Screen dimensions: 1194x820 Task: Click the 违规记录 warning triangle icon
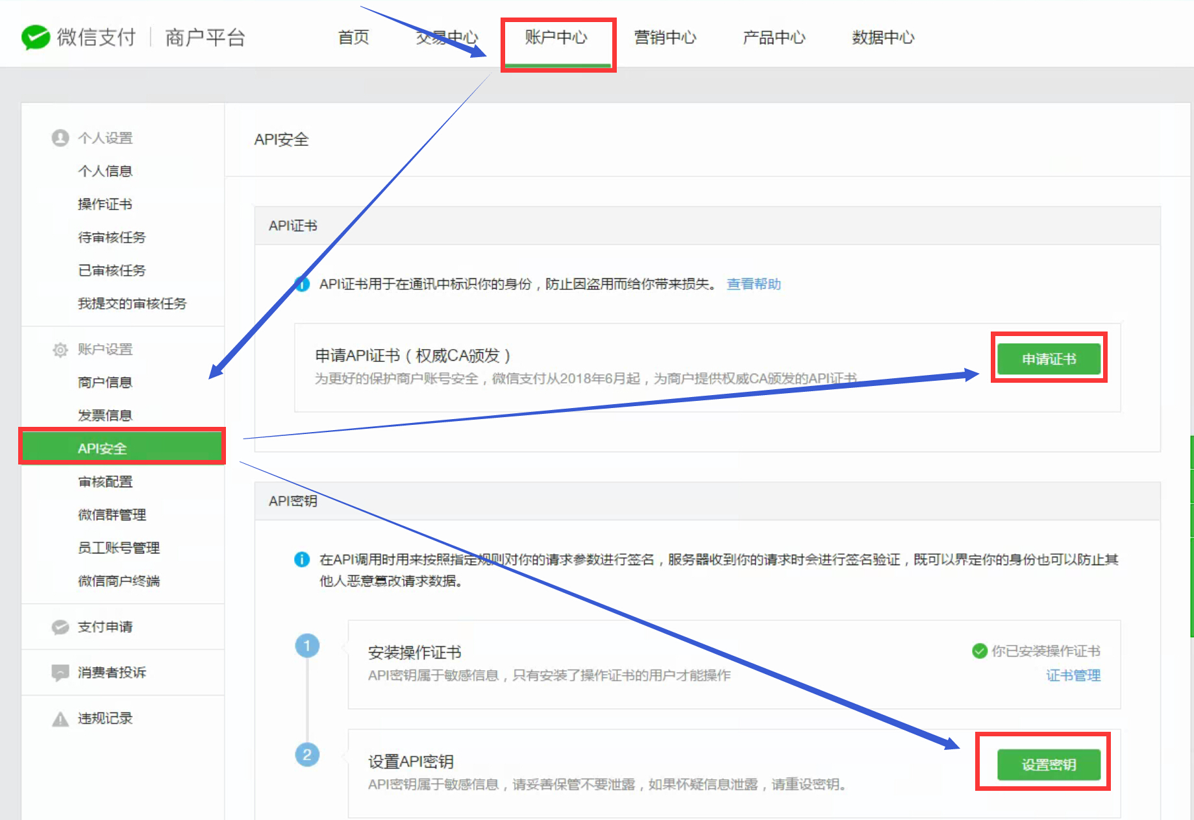pyautogui.click(x=60, y=719)
